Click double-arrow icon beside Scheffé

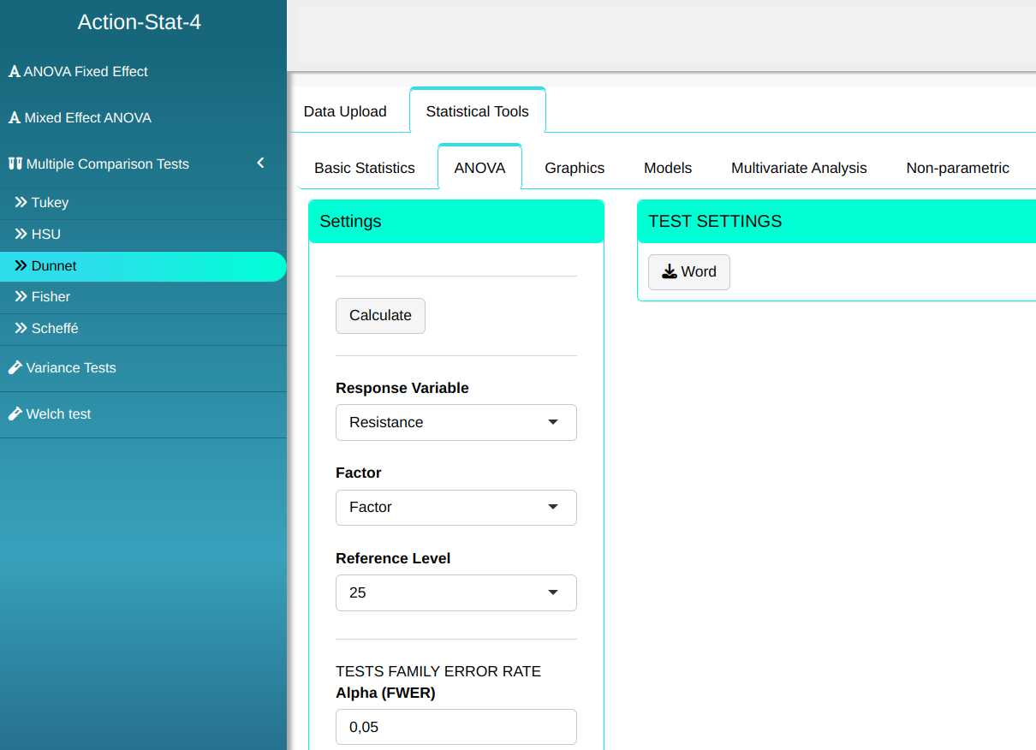pos(21,329)
